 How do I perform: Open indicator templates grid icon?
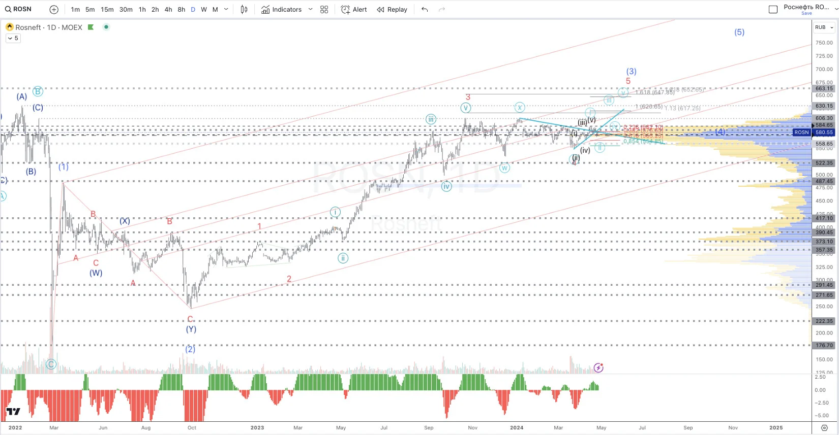pyautogui.click(x=324, y=9)
